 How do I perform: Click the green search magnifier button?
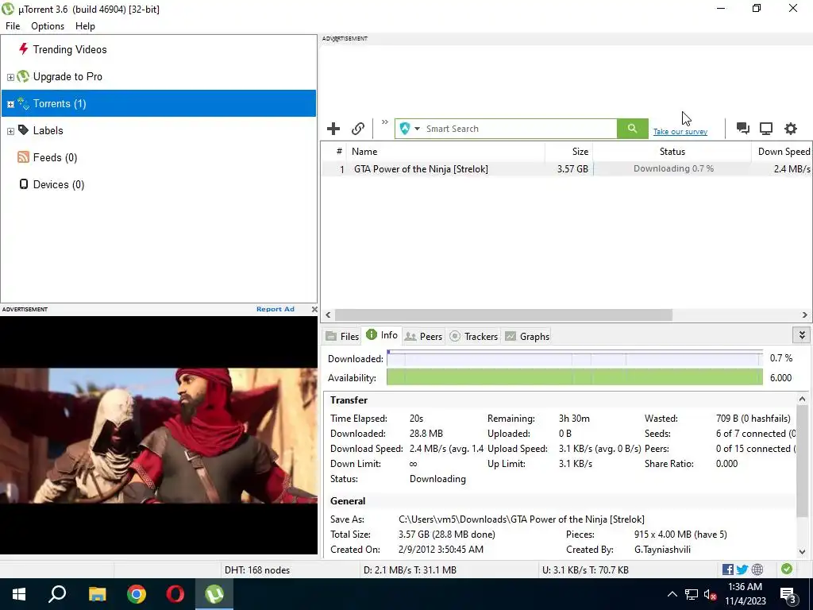pyautogui.click(x=632, y=129)
